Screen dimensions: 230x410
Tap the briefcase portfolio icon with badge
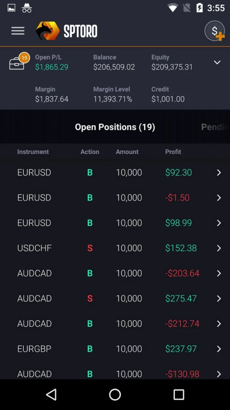coord(17,63)
